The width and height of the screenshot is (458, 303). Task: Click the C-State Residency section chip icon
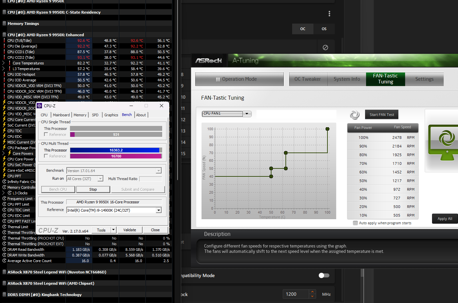click(x=4, y=12)
